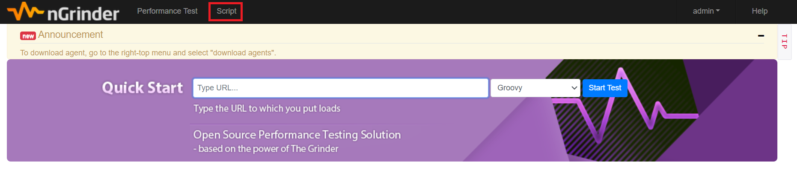Open the Script menu item

226,11
